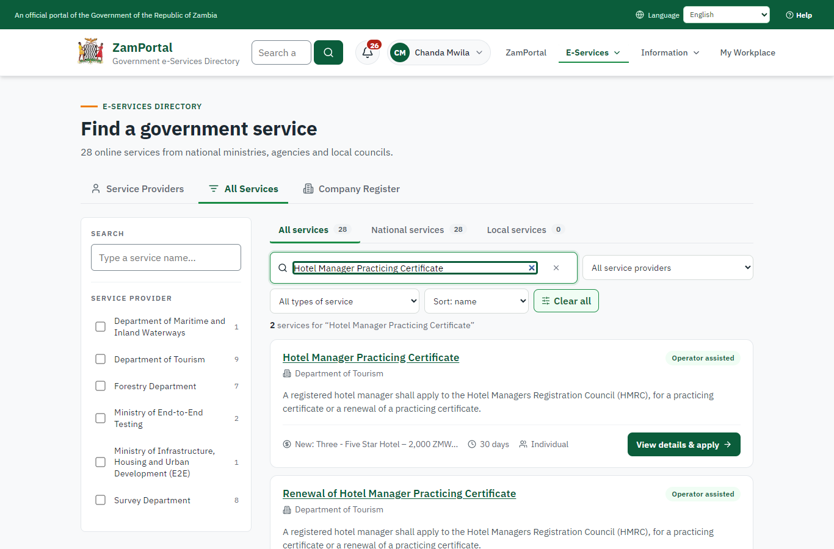Click the Operator assisted badge on the first result
This screenshot has height=549, width=834.
pos(703,358)
